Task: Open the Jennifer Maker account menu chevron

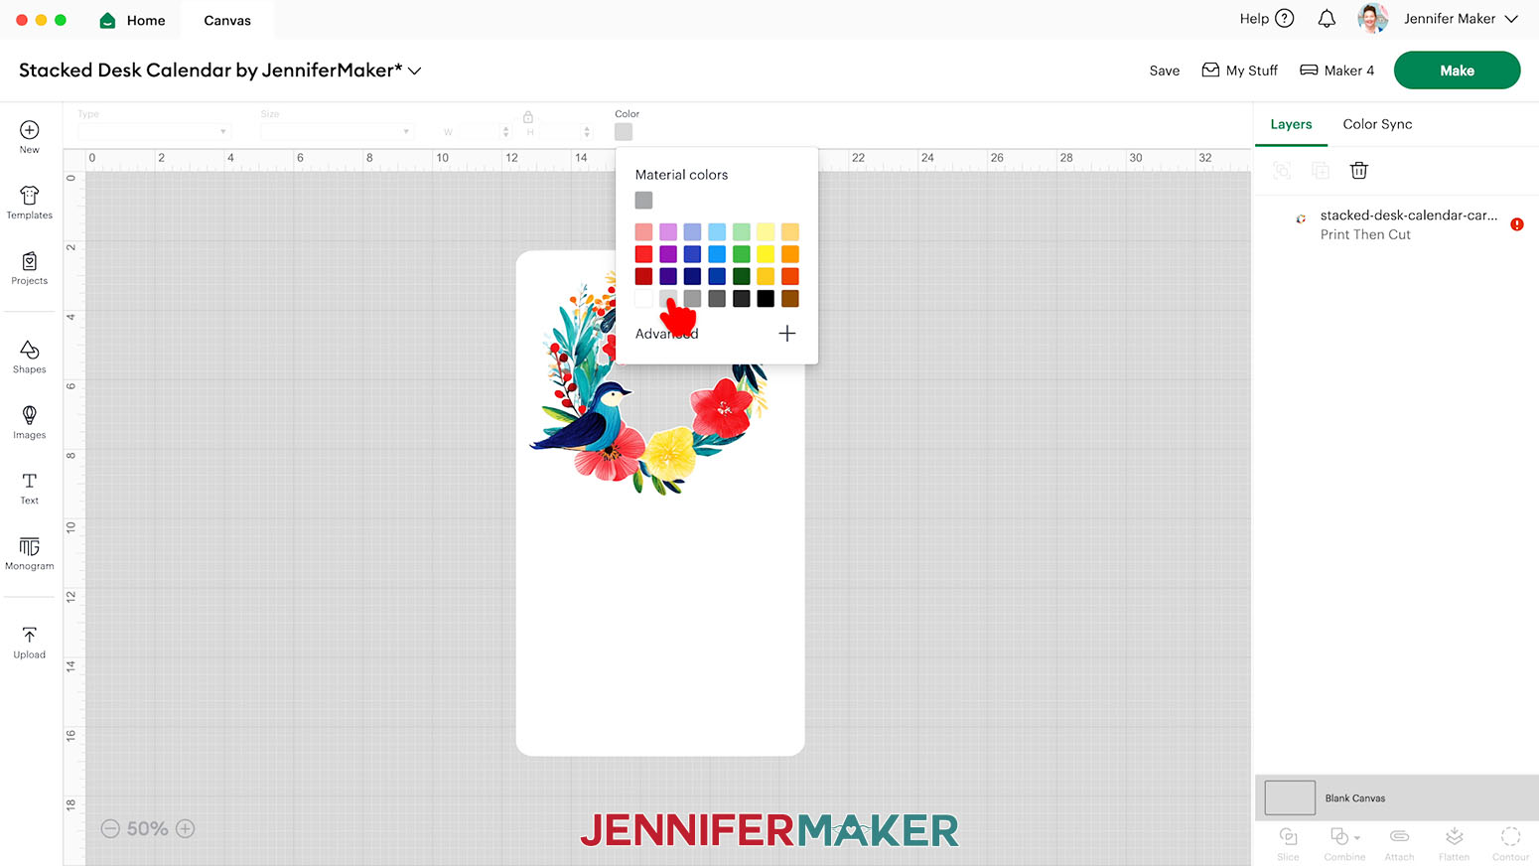Action: coord(1511,19)
